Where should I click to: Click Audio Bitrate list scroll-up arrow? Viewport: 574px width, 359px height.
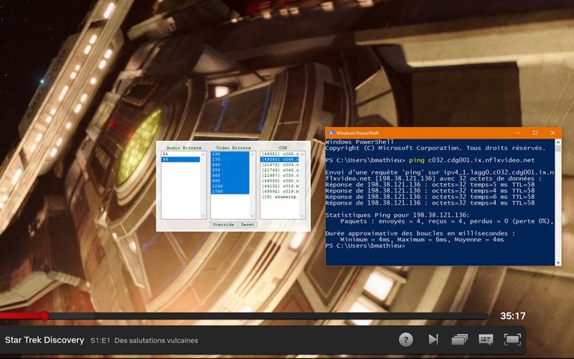pos(203,154)
